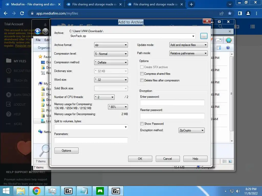Screen dimensions: 262x196
Task: Expand the Split to volumes combo box
Action: (126, 127)
